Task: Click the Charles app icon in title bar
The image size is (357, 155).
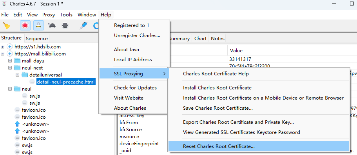Action: pyautogui.click(x=4, y=4)
